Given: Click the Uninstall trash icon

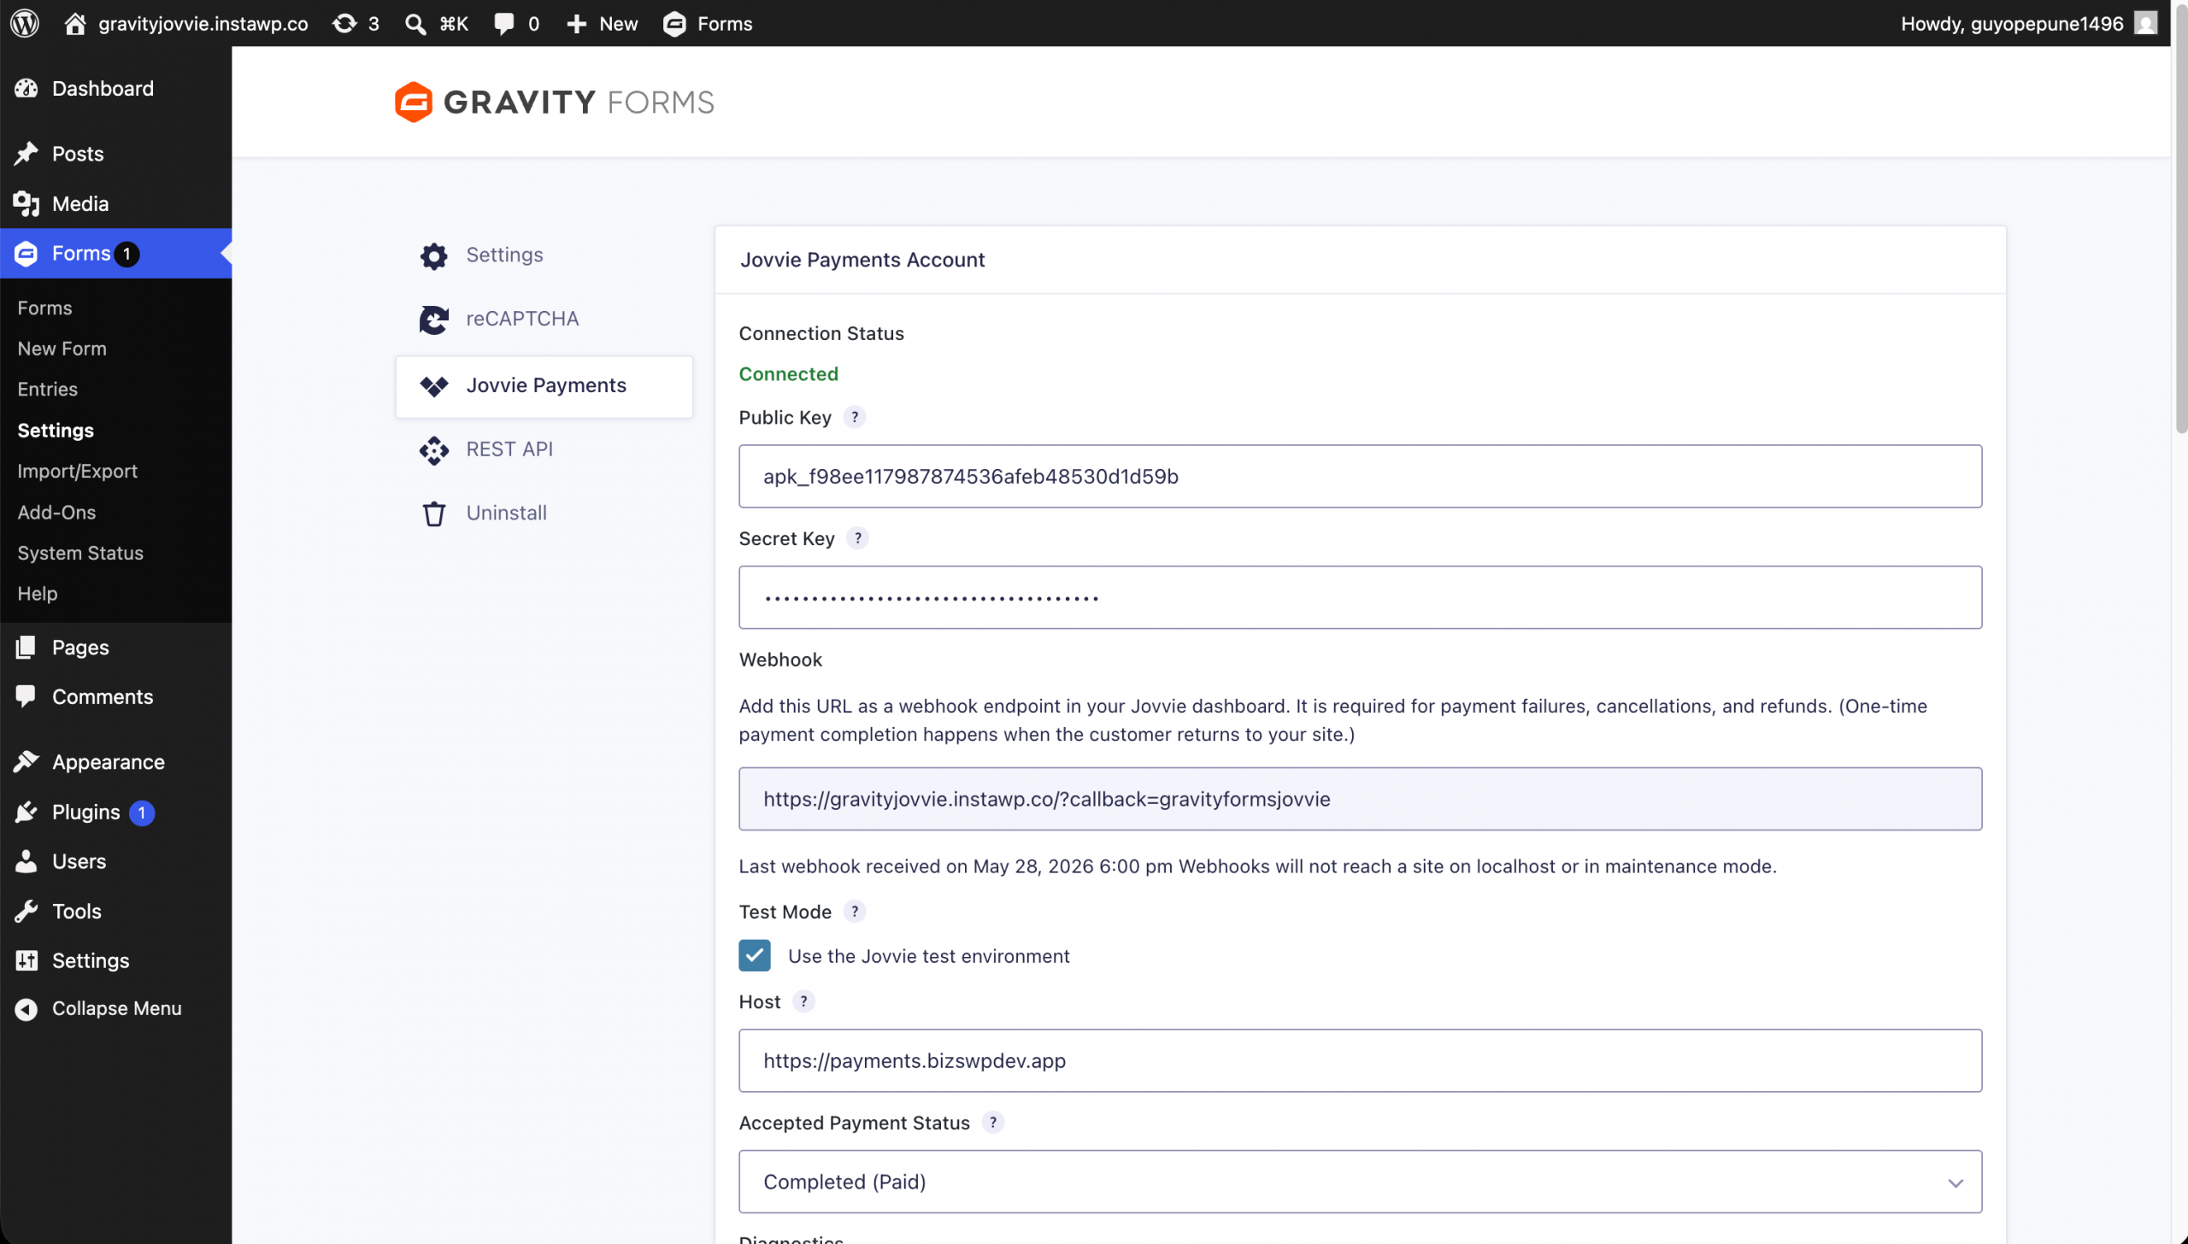Looking at the screenshot, I should (434, 513).
